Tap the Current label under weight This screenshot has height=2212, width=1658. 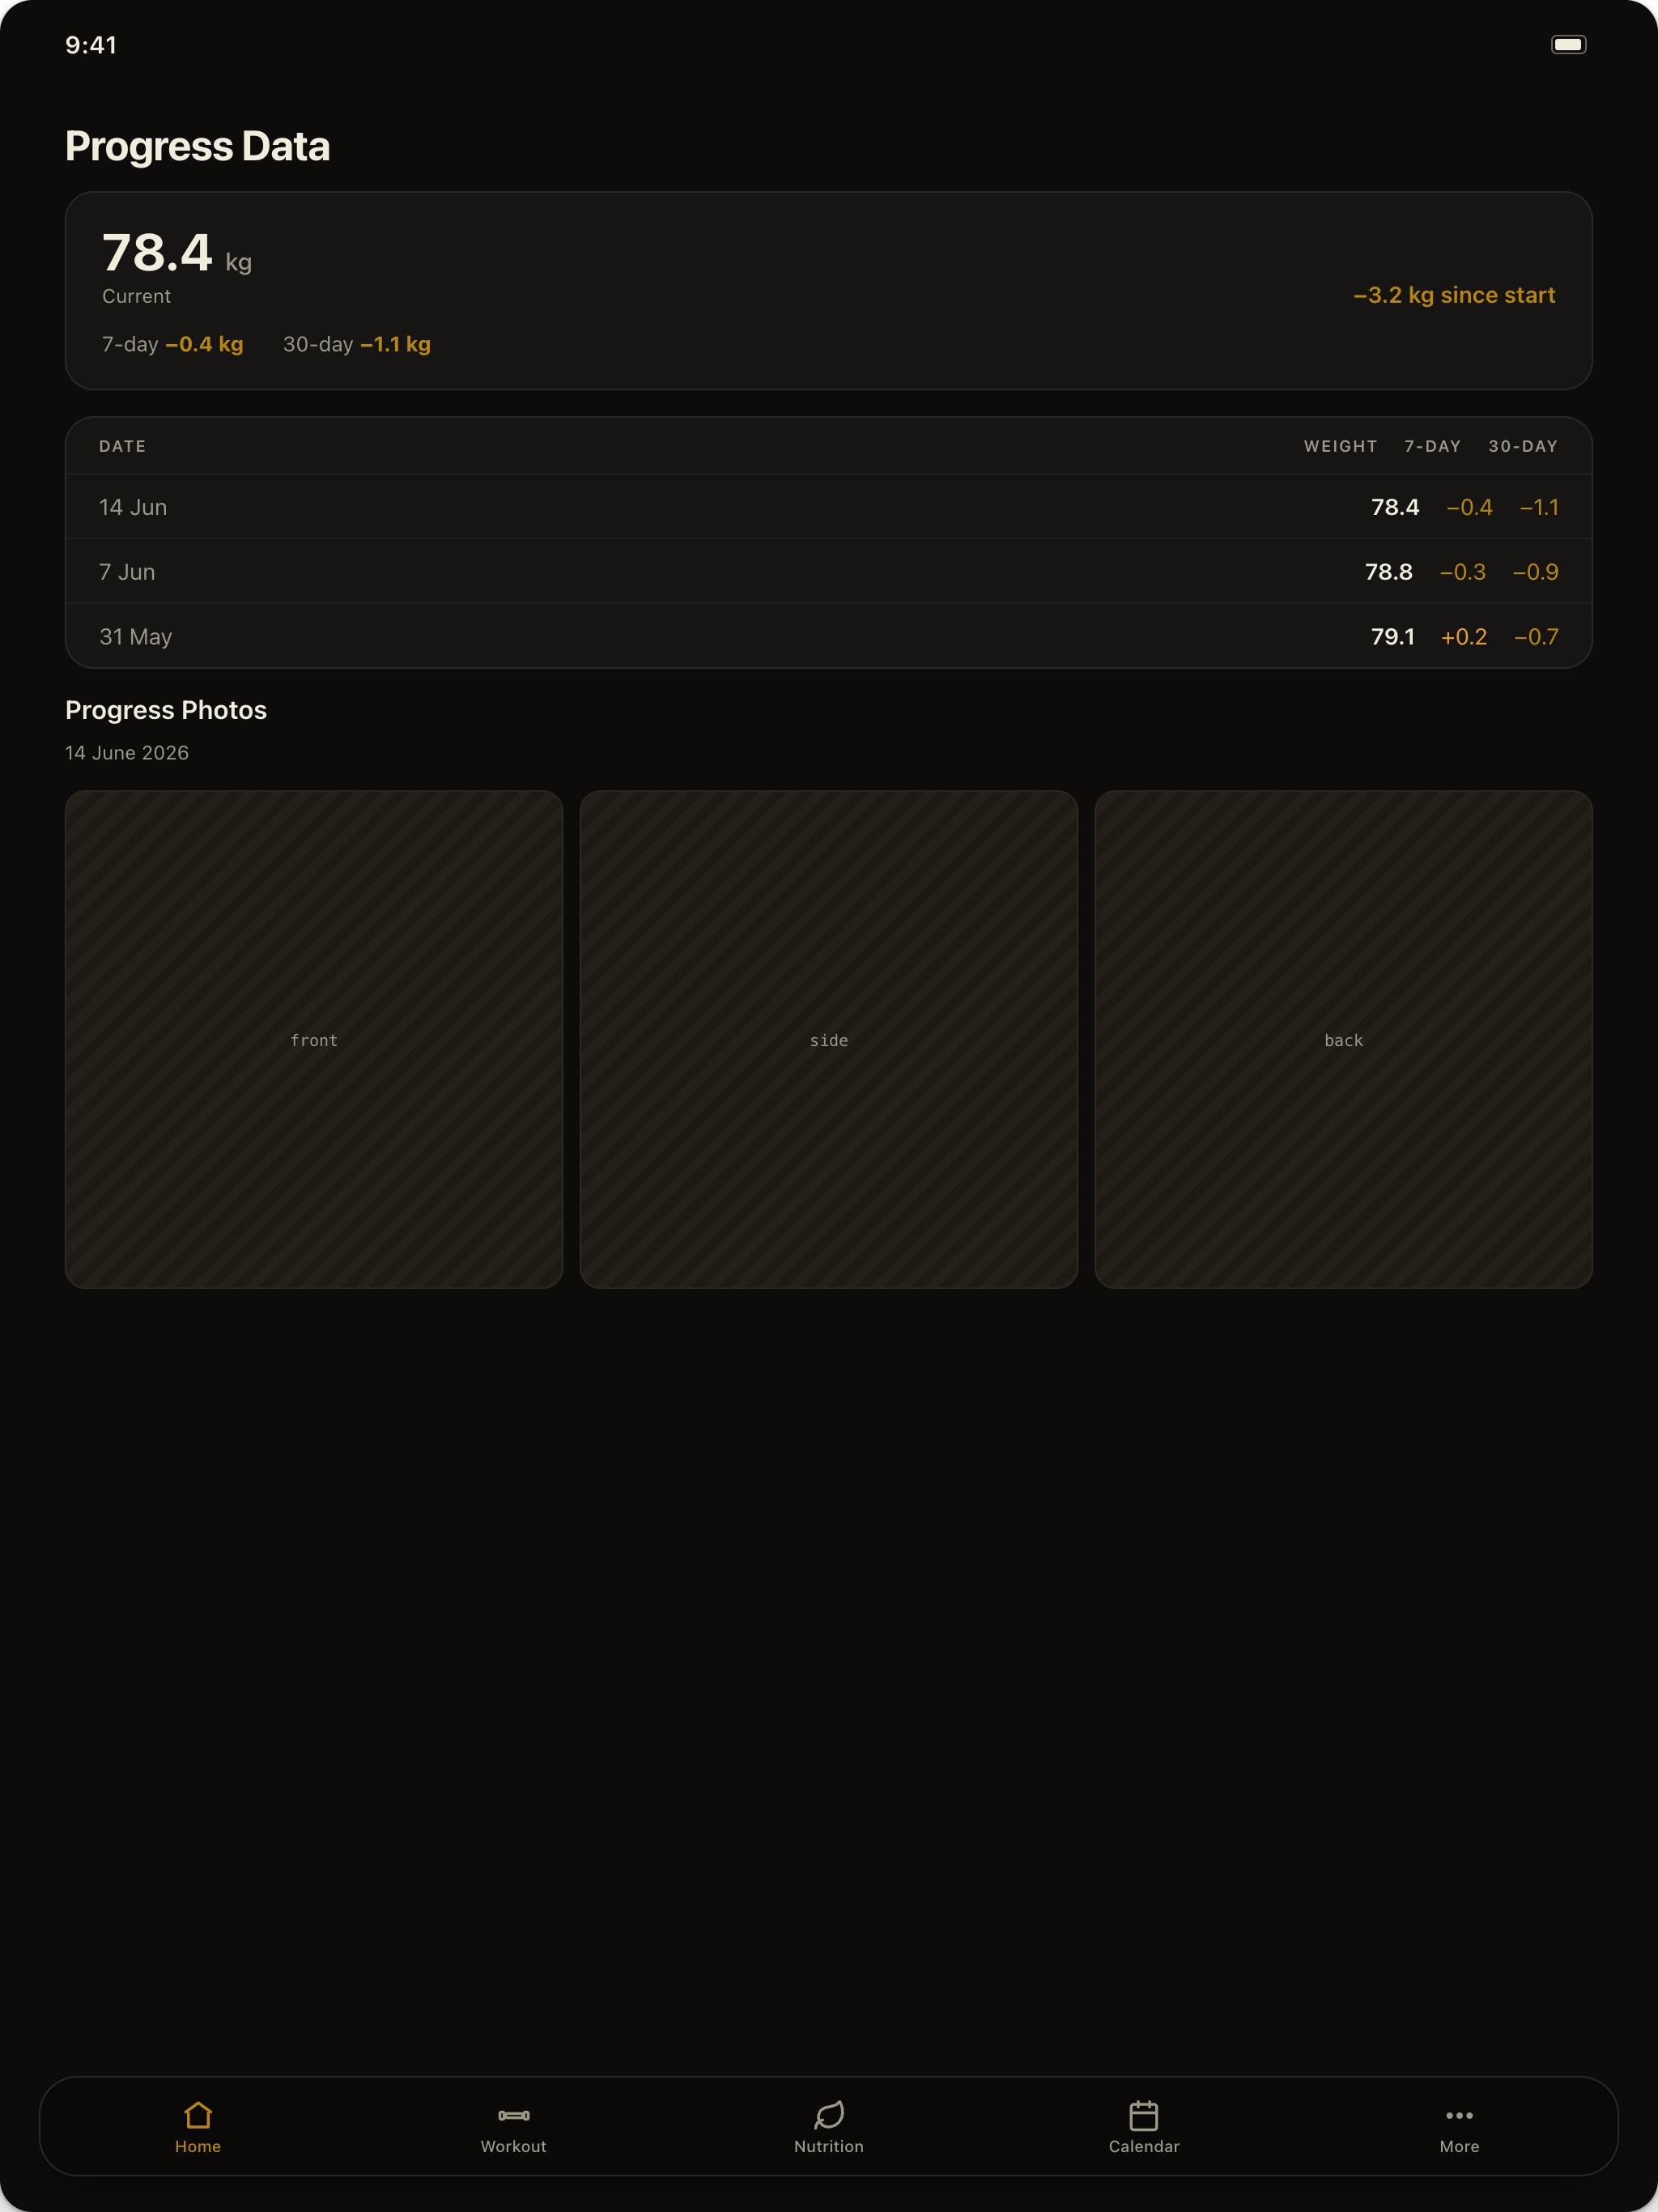tap(136, 297)
